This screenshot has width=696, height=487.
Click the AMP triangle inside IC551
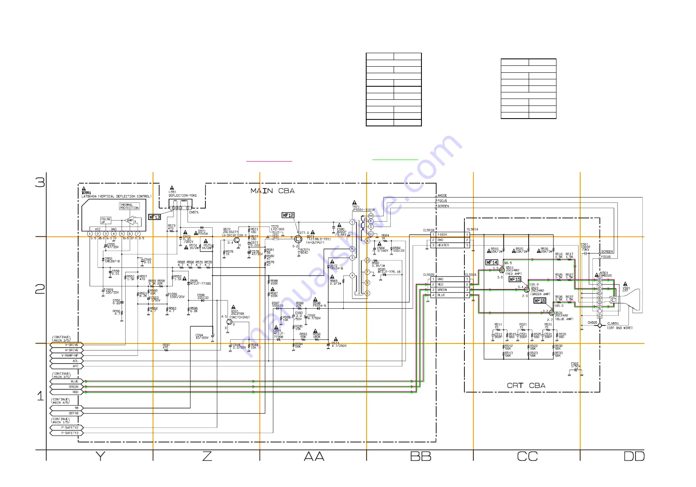[129, 221]
